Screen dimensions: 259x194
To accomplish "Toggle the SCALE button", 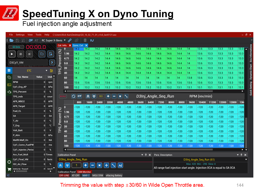I will pos(63,96).
